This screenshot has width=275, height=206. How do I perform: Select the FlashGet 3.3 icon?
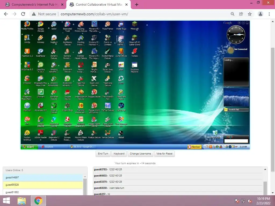[x=27, y=53]
